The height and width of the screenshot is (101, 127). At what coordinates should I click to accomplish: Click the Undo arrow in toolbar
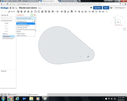pos(2,11)
